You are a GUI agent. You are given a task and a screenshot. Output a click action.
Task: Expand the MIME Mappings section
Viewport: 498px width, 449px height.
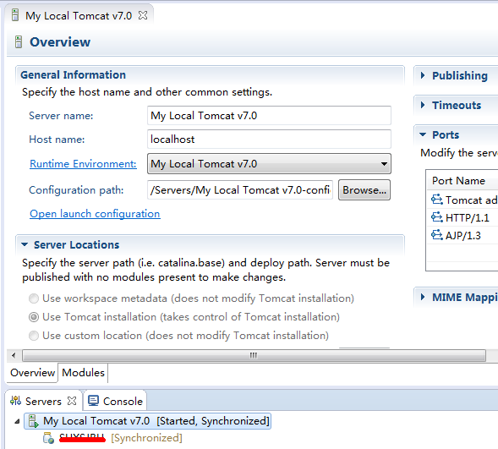[x=423, y=297]
